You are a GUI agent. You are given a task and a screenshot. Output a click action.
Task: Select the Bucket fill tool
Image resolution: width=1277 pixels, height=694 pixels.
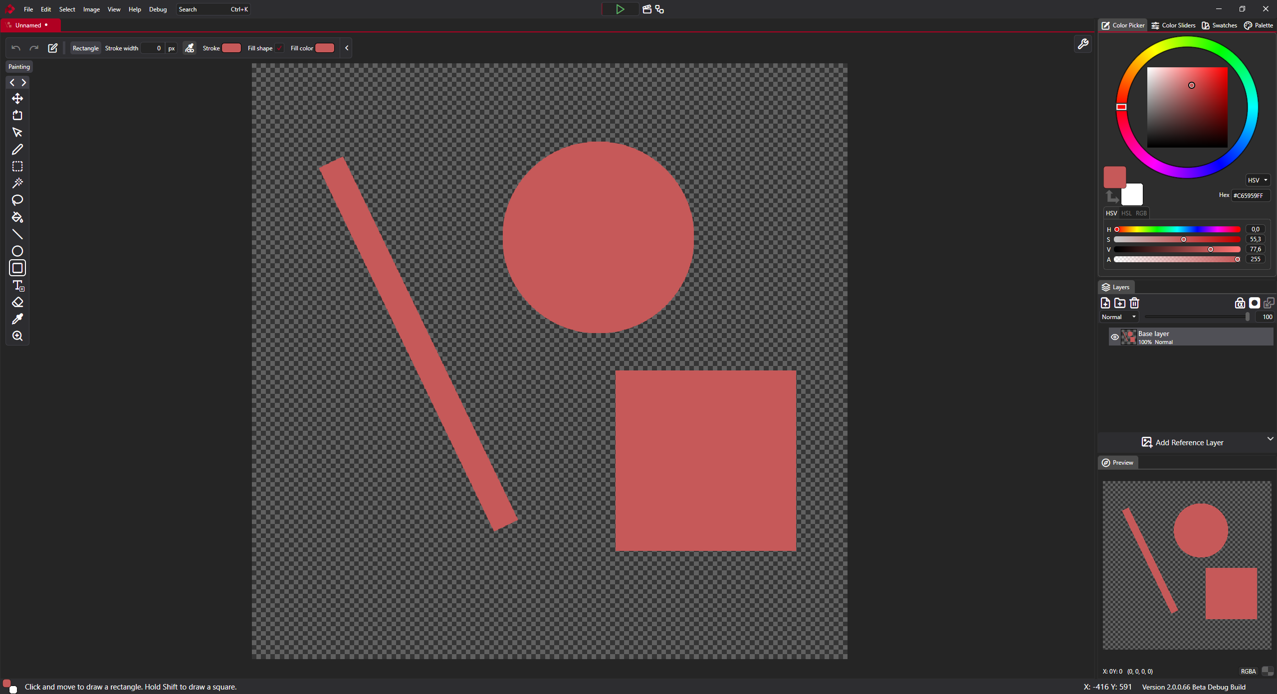pos(17,217)
